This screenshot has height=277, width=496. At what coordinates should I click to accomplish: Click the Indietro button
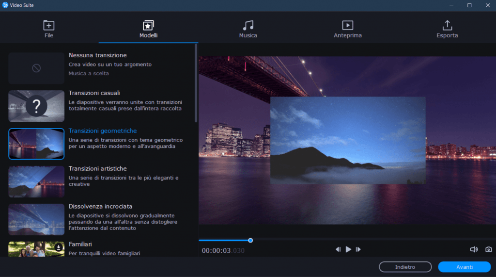[405, 267]
